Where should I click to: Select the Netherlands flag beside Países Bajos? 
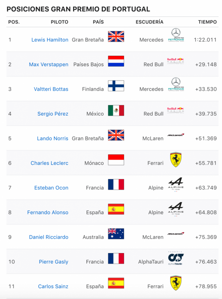(116, 61)
